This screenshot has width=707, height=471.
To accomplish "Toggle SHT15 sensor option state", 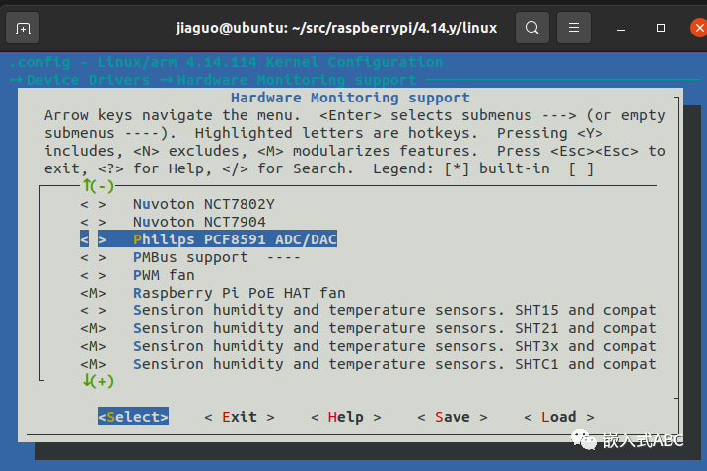I will pyautogui.click(x=93, y=311).
